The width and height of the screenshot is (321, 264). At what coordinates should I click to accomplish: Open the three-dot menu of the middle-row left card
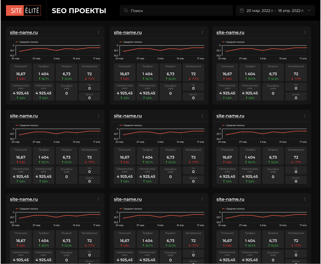coord(98,115)
